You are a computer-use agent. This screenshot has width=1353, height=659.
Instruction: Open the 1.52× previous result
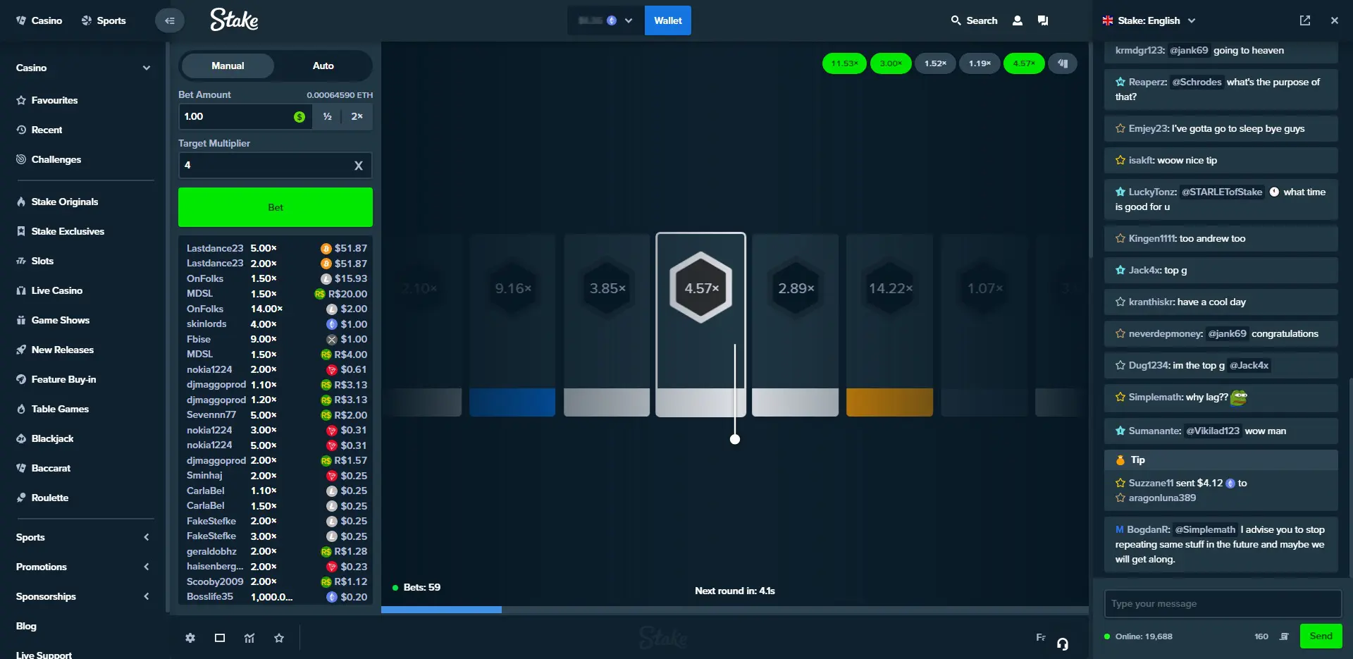pyautogui.click(x=935, y=63)
